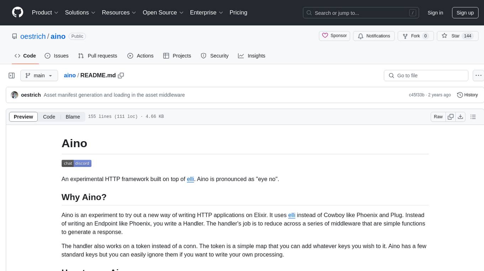The height and width of the screenshot is (271, 484).
Task: Focus the Go to file input
Action: click(x=426, y=76)
